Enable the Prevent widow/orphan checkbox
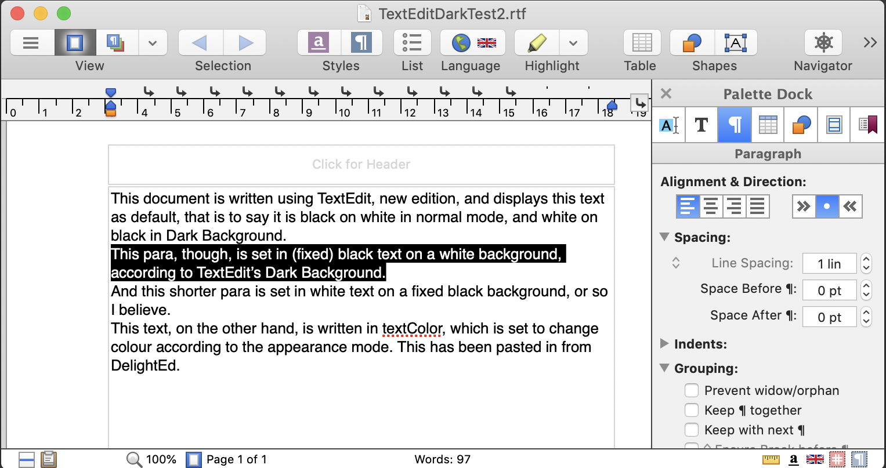886x468 pixels. click(691, 390)
